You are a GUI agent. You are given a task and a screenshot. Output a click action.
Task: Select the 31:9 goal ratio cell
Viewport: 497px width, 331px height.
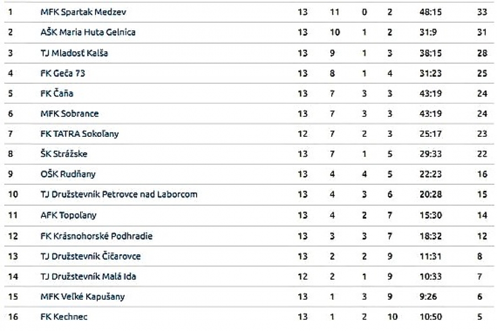(x=428, y=32)
